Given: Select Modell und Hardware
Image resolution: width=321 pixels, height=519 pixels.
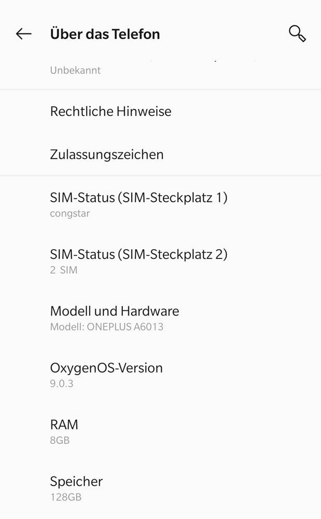Looking at the screenshot, I should (x=115, y=311).
